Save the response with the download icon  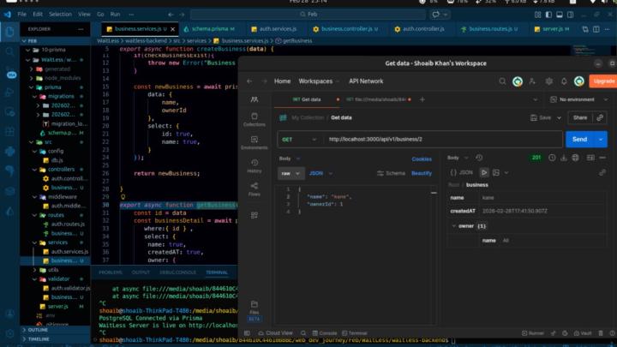pos(564,158)
